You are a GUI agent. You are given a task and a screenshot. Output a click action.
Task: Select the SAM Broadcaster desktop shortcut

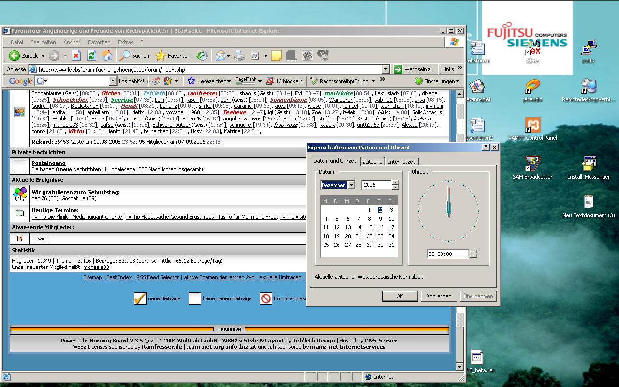532,165
